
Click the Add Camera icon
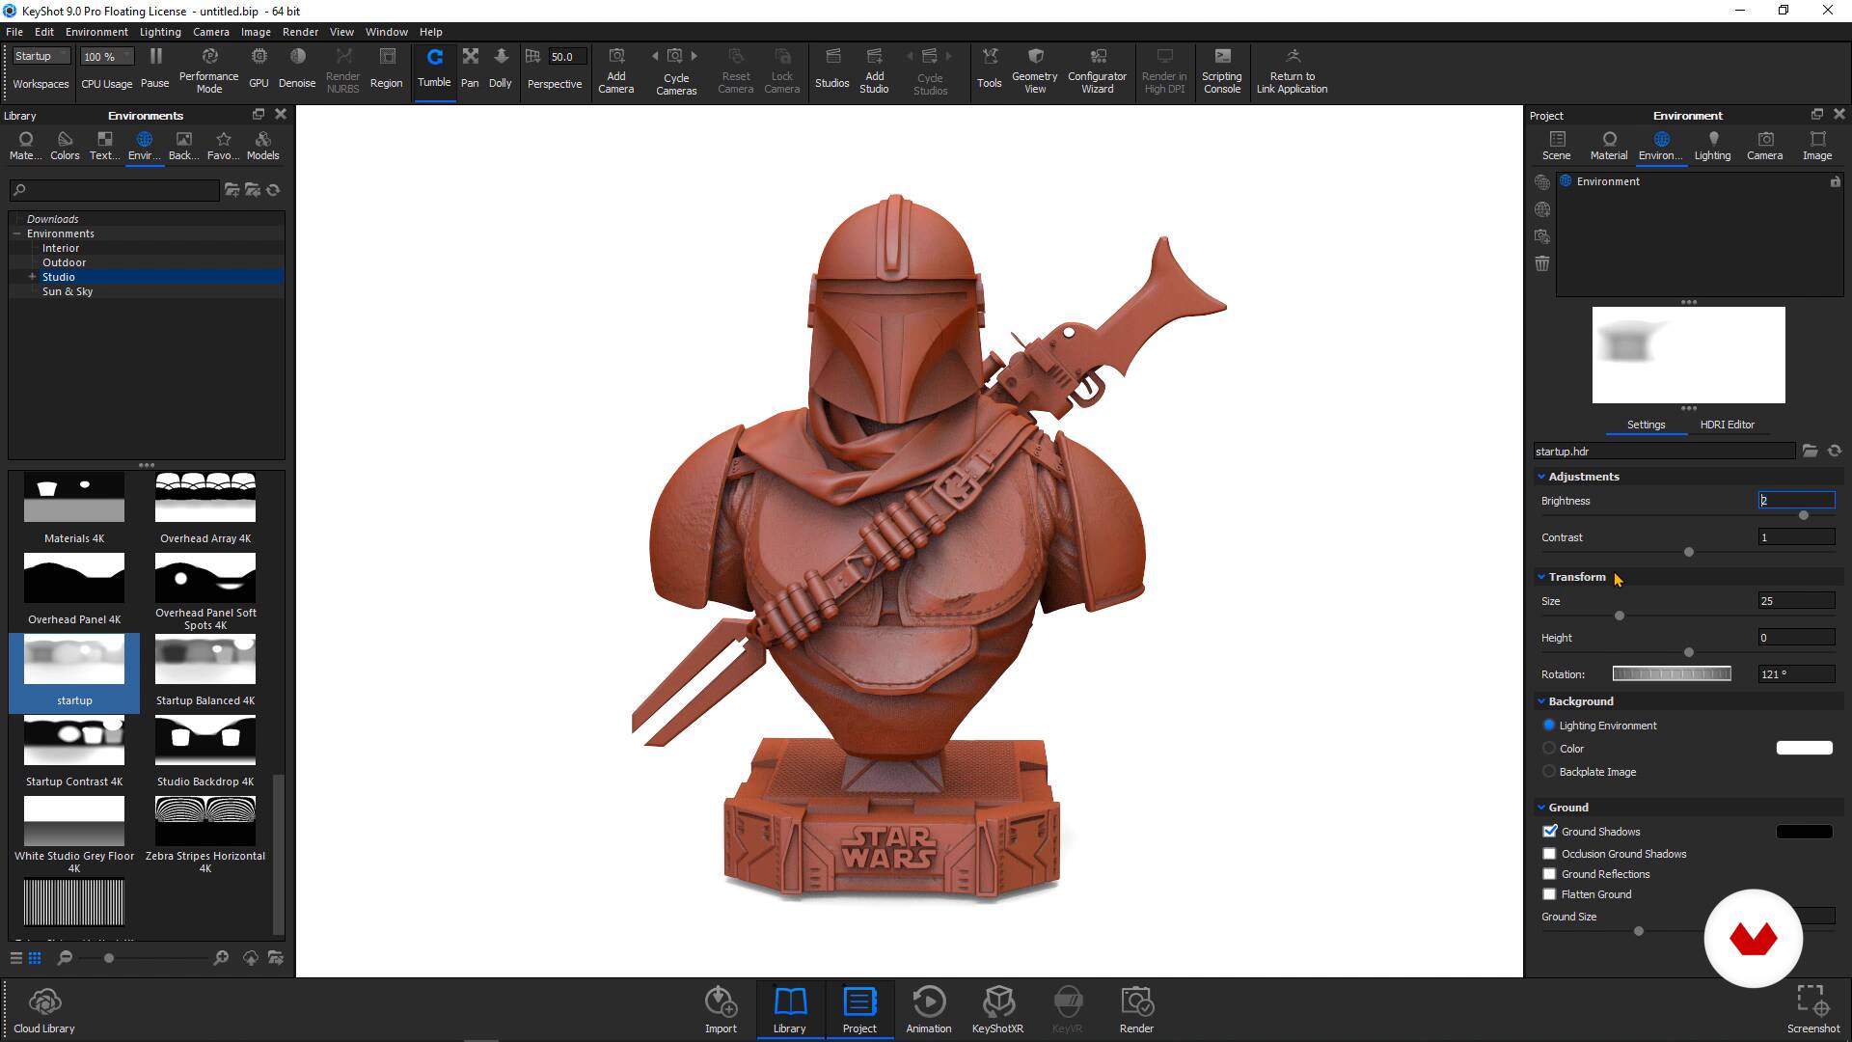coord(616,57)
